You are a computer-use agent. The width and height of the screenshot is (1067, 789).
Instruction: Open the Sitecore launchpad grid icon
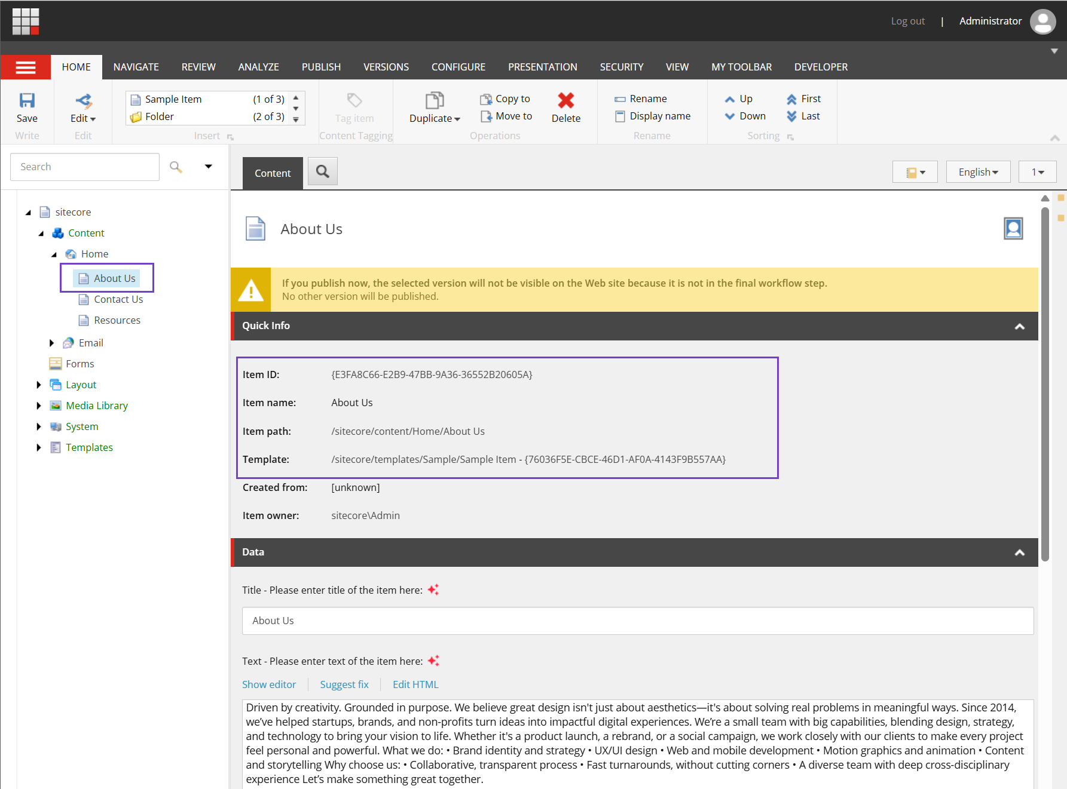pyautogui.click(x=26, y=22)
